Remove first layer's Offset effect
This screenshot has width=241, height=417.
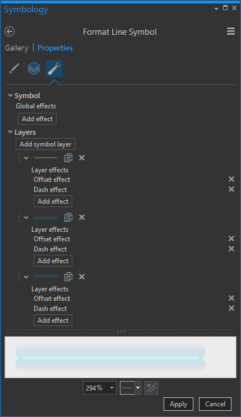pos(231,179)
